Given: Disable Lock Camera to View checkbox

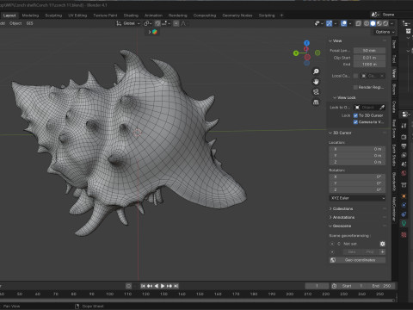Looking at the screenshot, I should pyautogui.click(x=355, y=122).
